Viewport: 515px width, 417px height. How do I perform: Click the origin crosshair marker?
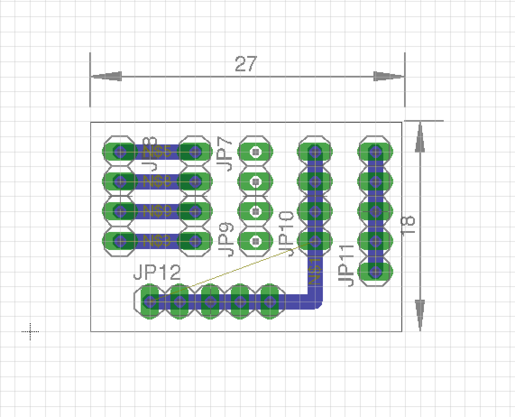(30, 332)
